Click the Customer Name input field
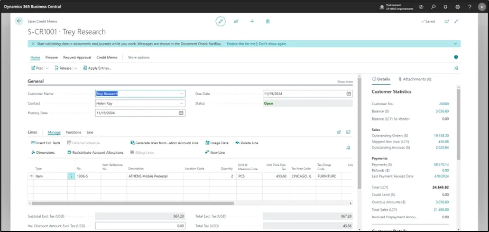 140,94
